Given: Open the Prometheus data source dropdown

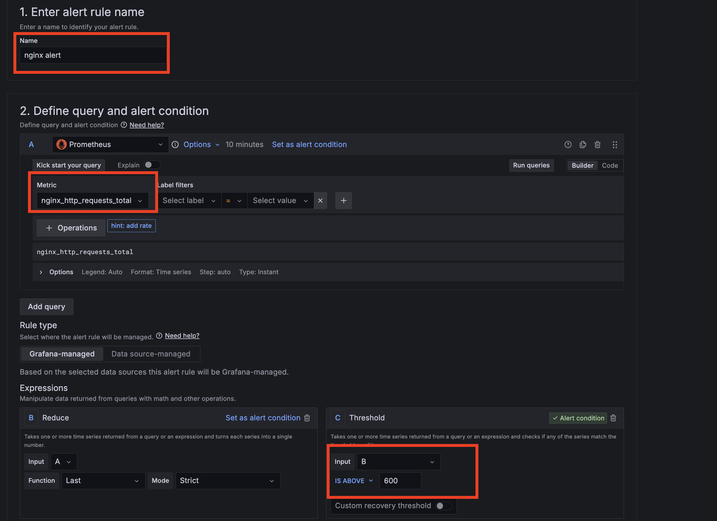Looking at the screenshot, I should [x=110, y=144].
